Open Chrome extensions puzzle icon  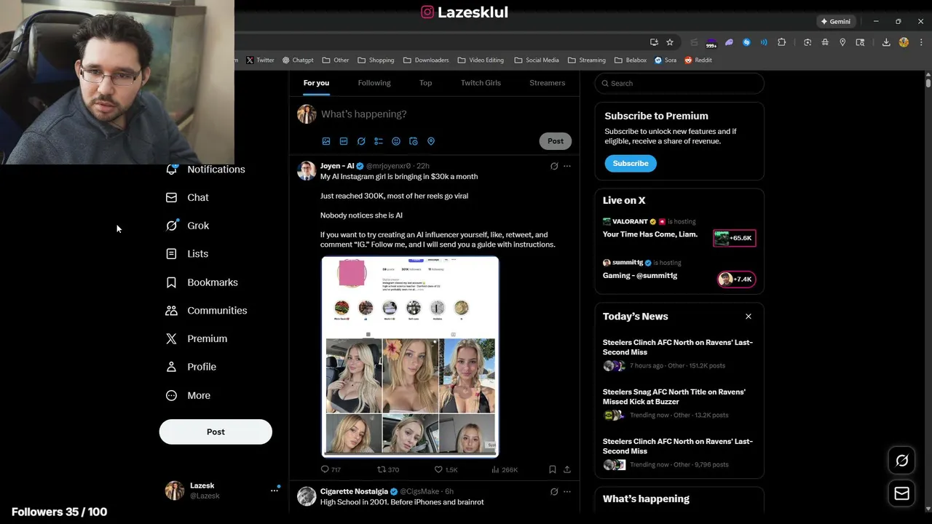(782, 42)
